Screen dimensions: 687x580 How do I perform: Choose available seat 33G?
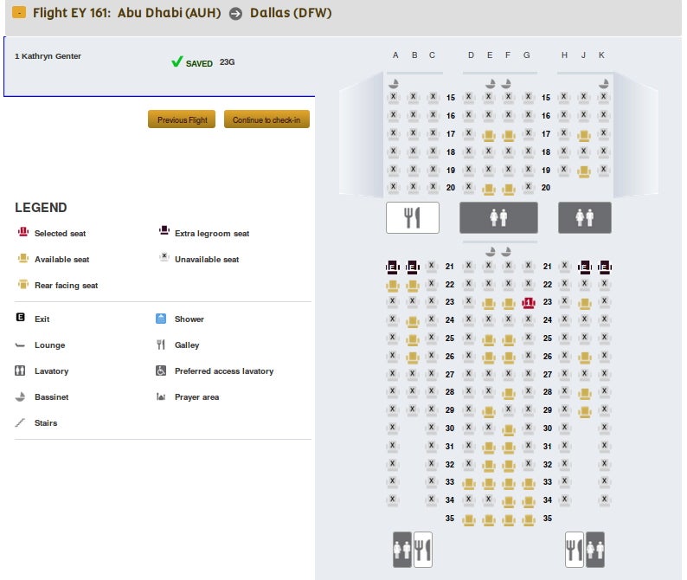tap(529, 484)
